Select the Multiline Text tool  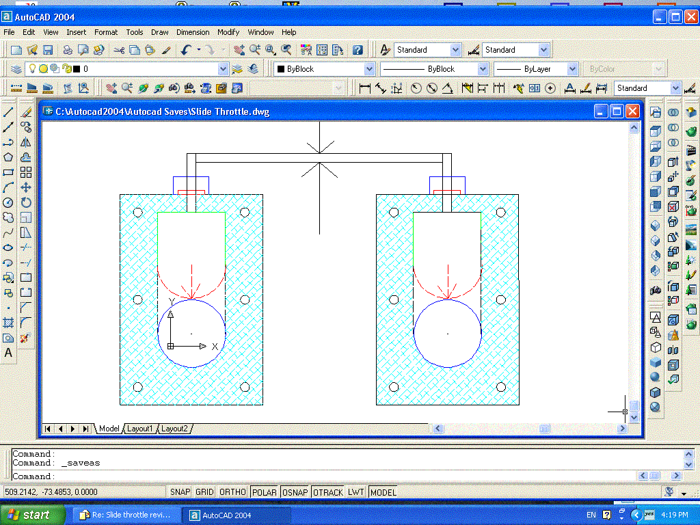click(x=8, y=353)
